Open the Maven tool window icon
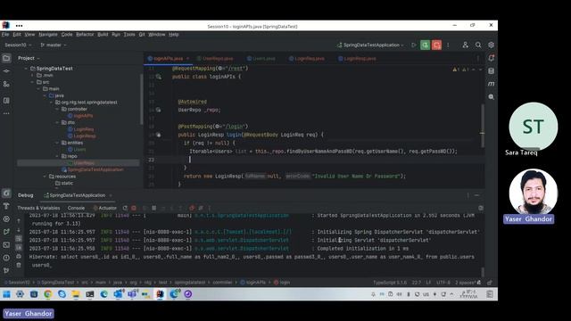 tap(492, 84)
